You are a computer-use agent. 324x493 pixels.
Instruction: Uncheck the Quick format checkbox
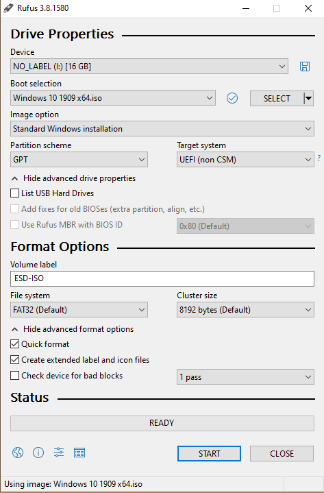[15, 344]
